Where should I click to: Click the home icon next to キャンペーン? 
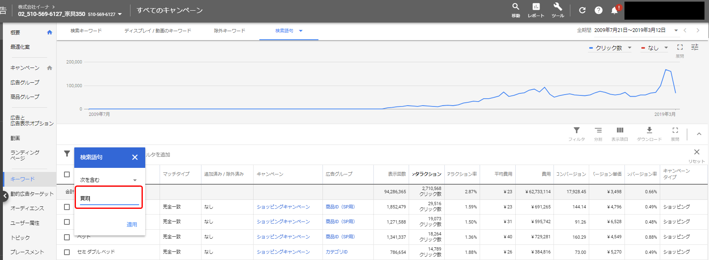point(50,68)
